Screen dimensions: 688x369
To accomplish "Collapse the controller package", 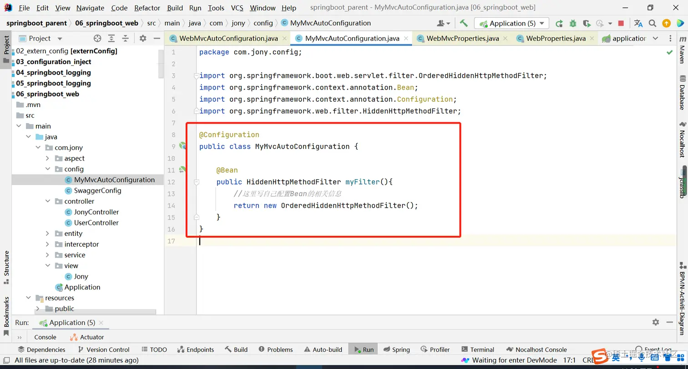I will (48, 201).
